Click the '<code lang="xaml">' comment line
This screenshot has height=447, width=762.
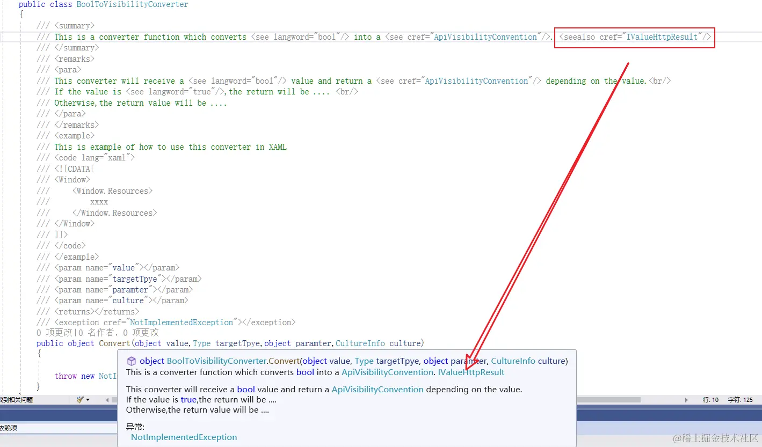[86, 158]
